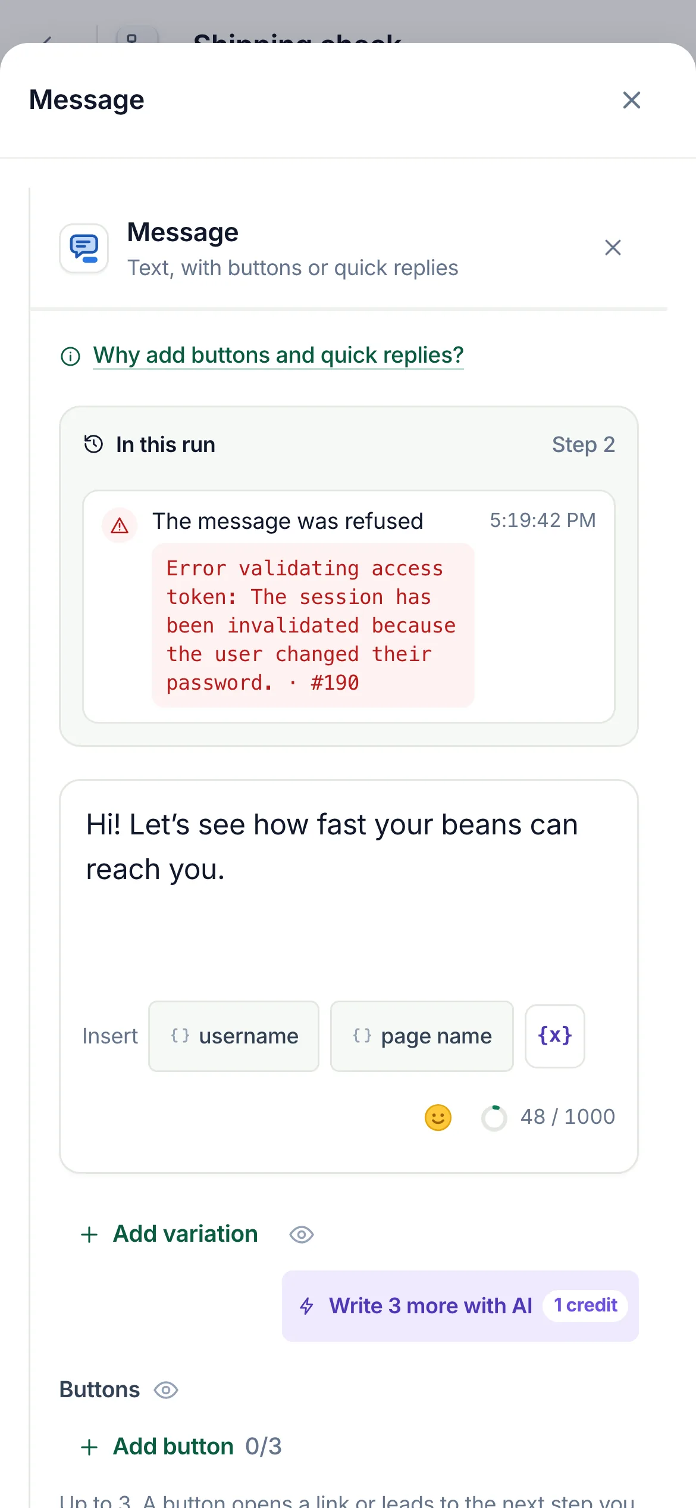Image resolution: width=696 pixels, height=1508 pixels.
Task: Open the emoji picker
Action: 438,1117
